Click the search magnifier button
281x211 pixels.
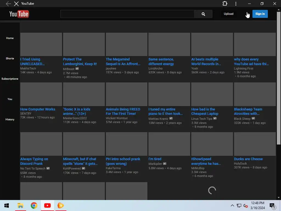click(203, 14)
